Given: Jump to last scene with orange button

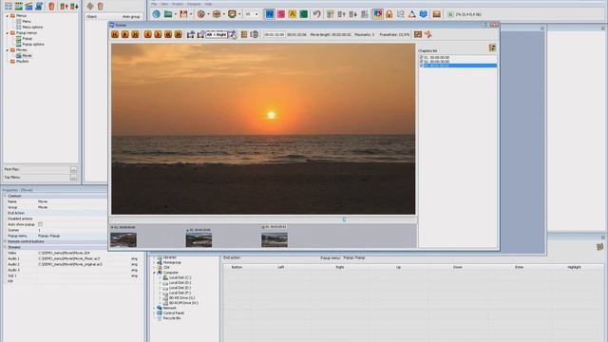Looking at the screenshot, I should [135, 34].
